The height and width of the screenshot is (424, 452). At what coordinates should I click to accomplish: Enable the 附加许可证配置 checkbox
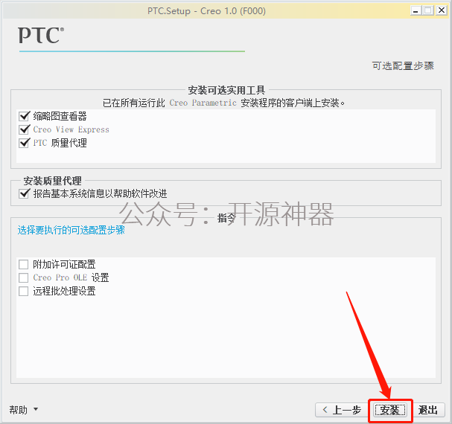pos(23,264)
